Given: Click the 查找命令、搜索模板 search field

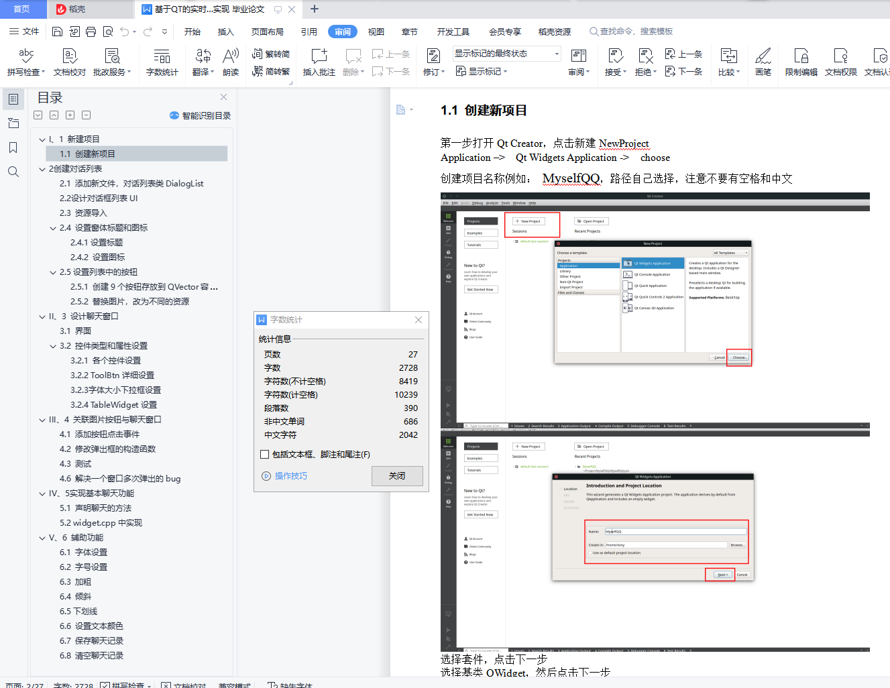Looking at the screenshot, I should tap(630, 32).
